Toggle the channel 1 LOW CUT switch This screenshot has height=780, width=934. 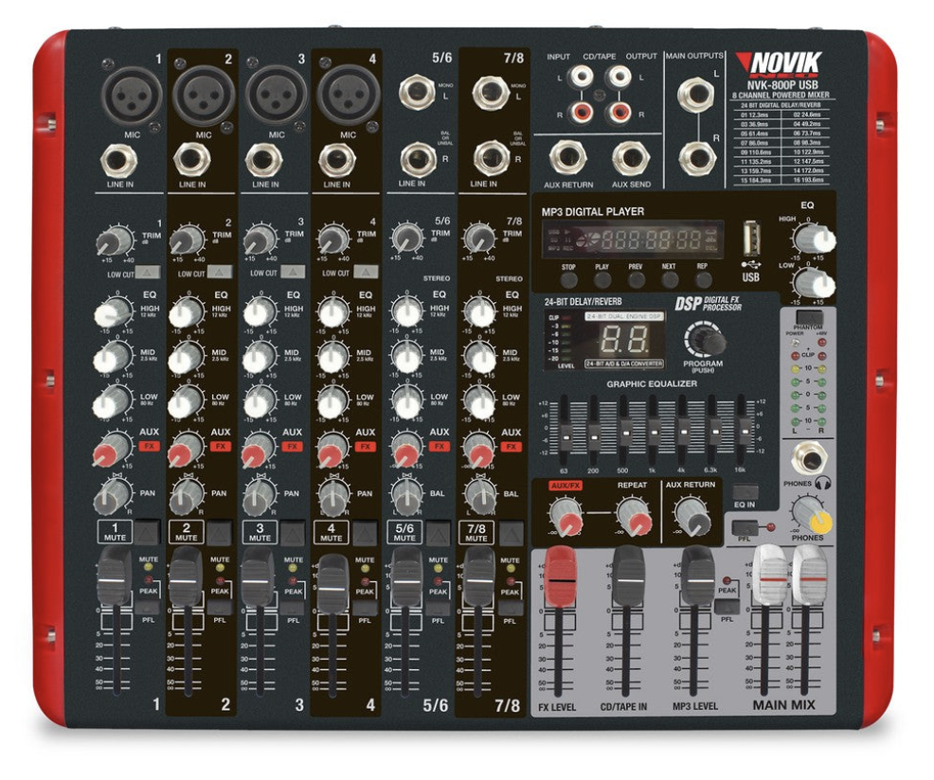tap(148, 273)
